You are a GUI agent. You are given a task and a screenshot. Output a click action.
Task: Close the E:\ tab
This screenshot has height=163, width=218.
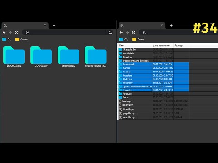162,26
